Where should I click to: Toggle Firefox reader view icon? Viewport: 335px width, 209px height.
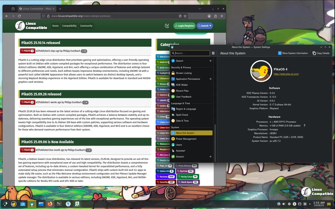click(180, 16)
